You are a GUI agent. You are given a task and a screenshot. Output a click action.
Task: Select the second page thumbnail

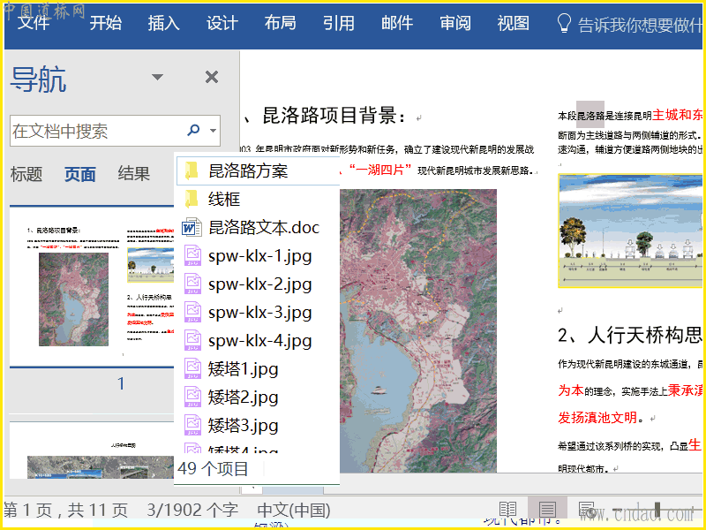pos(92,450)
